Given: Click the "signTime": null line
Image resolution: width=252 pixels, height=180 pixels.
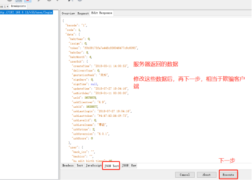Looking at the screenshot, I should [85, 84].
